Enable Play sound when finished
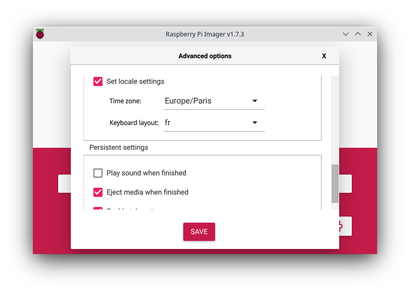The height and width of the screenshot is (293, 410). [98, 173]
